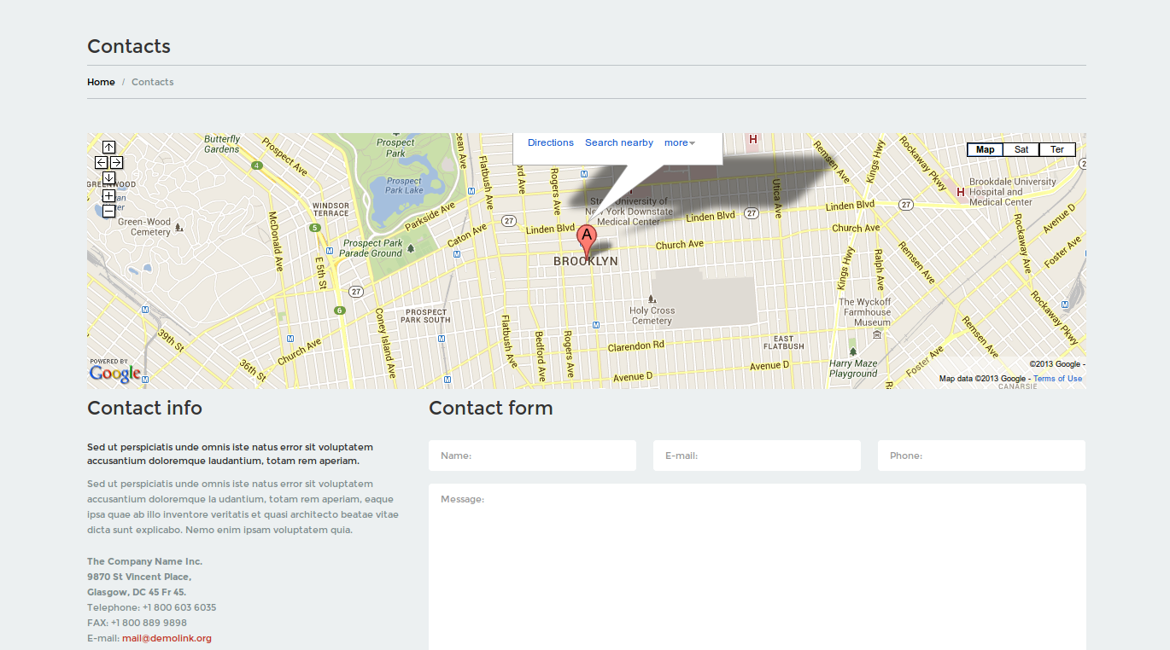
Task: Expand the 'more' dropdown in map popup
Action: 679,143
